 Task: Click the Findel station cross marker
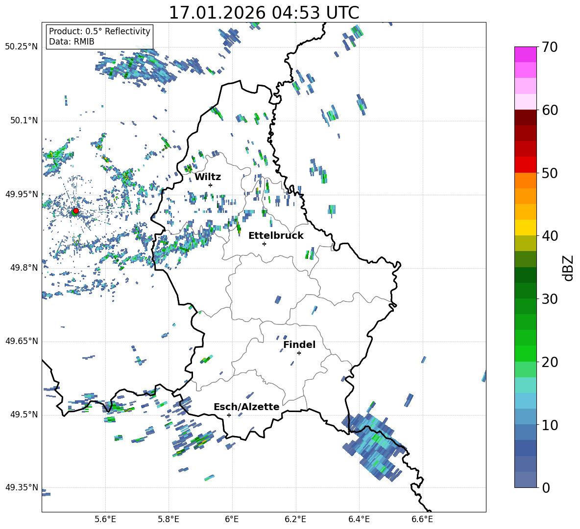pos(299,353)
